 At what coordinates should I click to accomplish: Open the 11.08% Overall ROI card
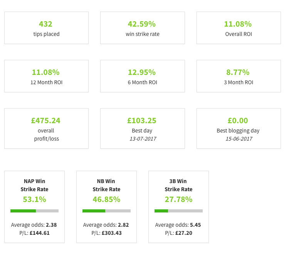click(239, 28)
